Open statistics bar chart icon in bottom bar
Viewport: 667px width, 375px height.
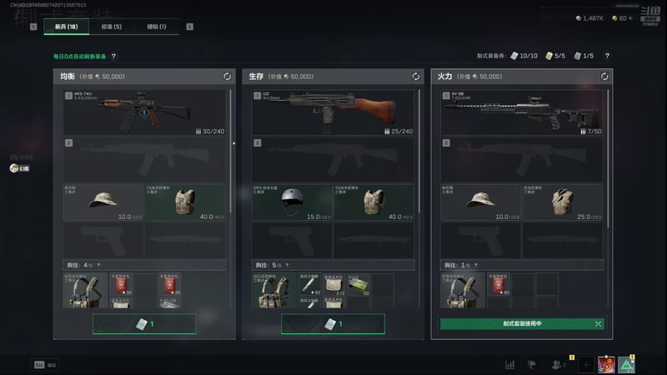click(509, 364)
